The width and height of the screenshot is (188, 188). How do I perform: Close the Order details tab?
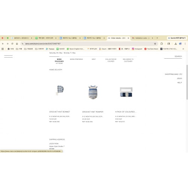128,38
